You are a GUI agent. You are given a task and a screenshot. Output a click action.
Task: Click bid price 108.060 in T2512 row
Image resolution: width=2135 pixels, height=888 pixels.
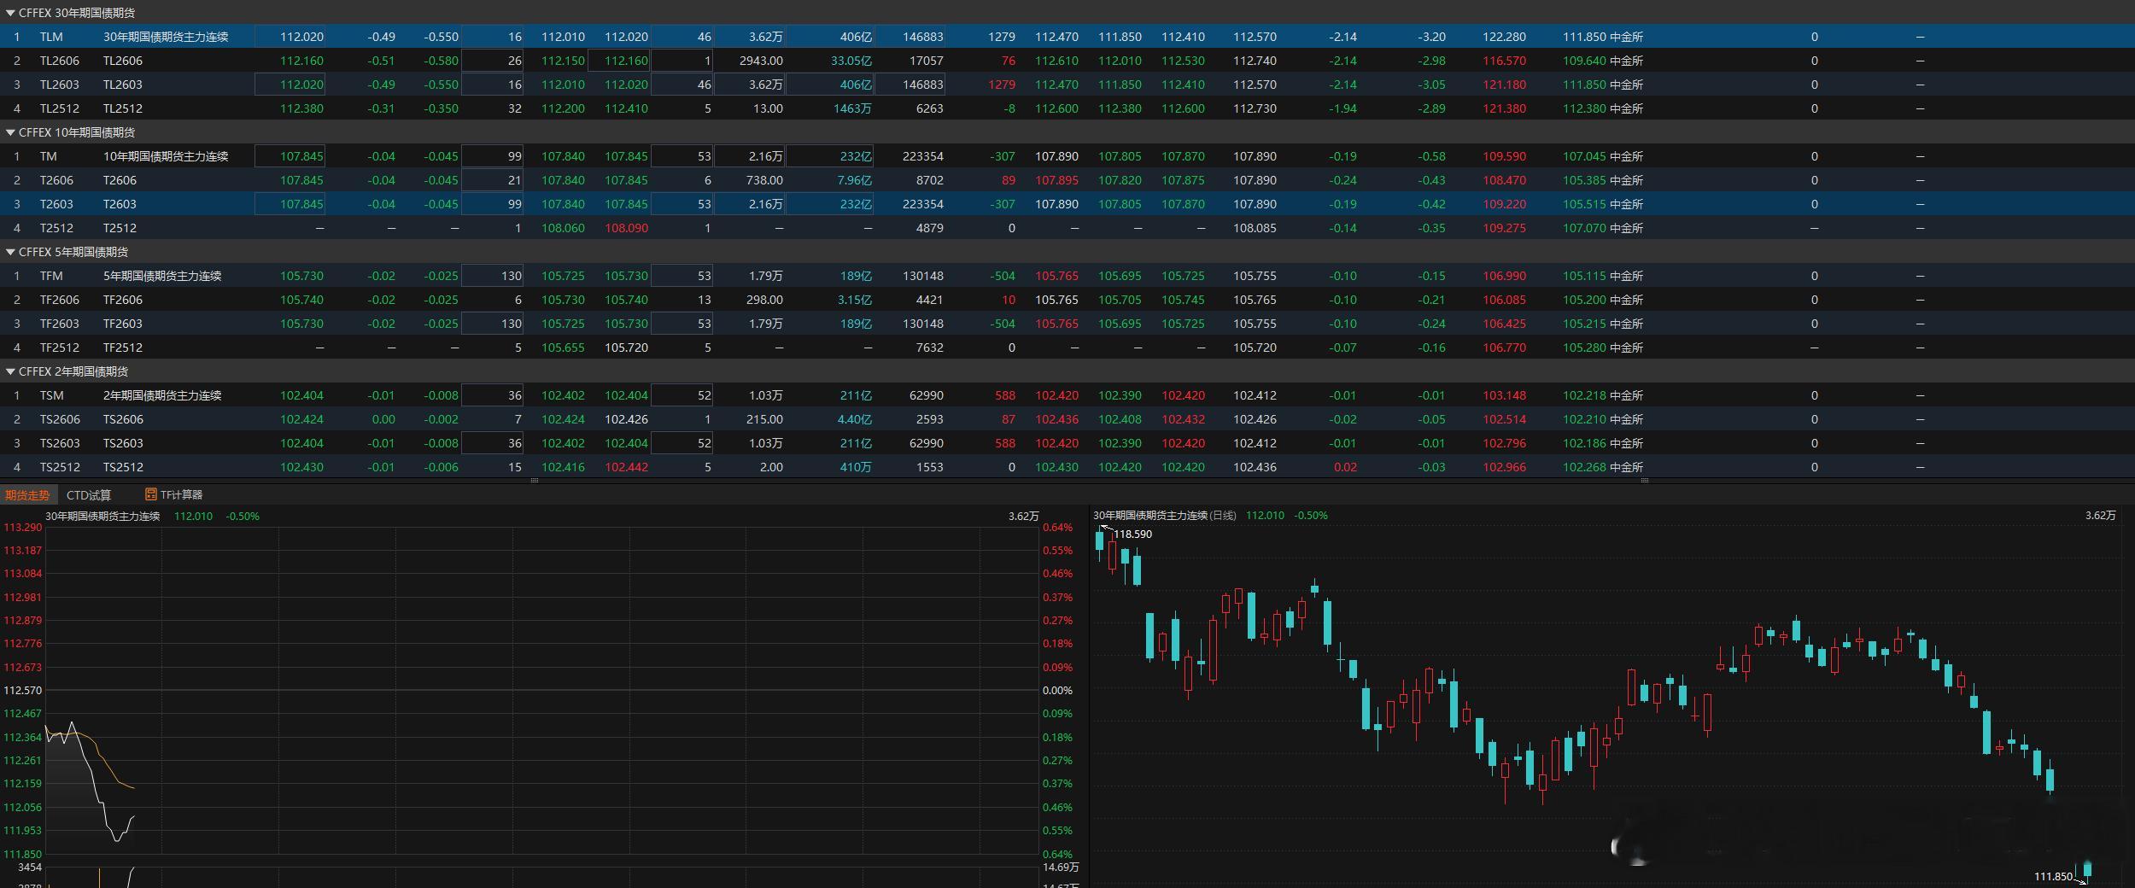563,228
